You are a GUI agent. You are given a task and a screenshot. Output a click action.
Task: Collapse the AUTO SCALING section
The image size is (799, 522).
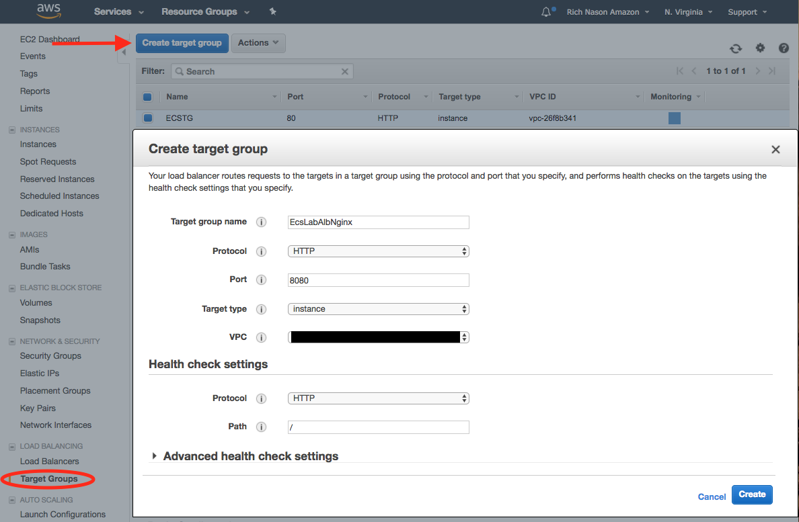11,500
